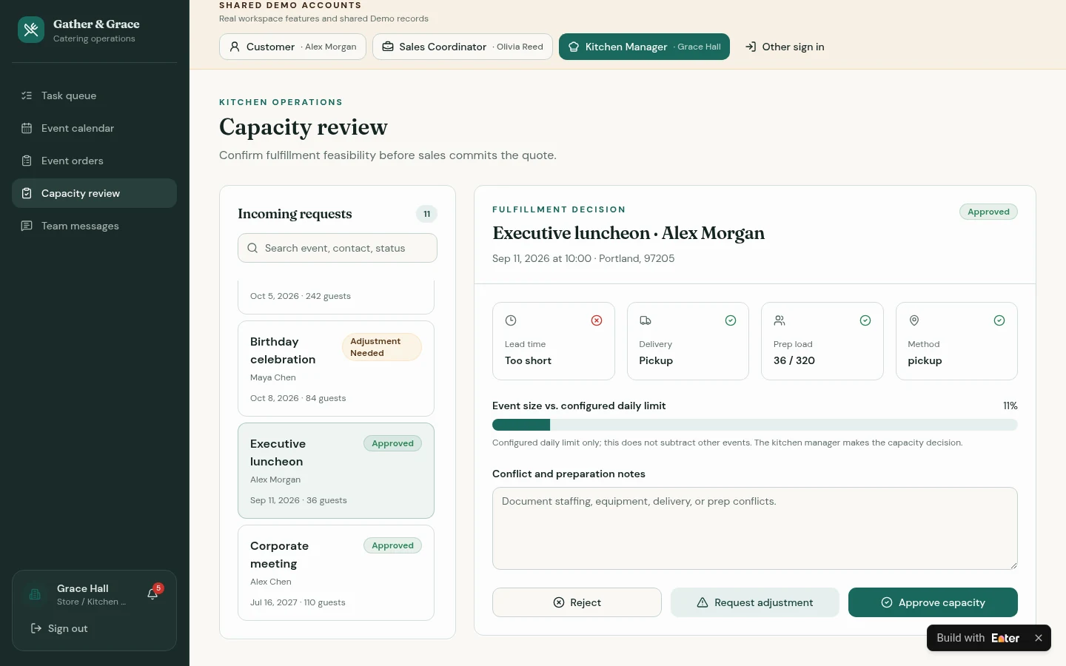Click the Prep load people icon

click(x=780, y=320)
